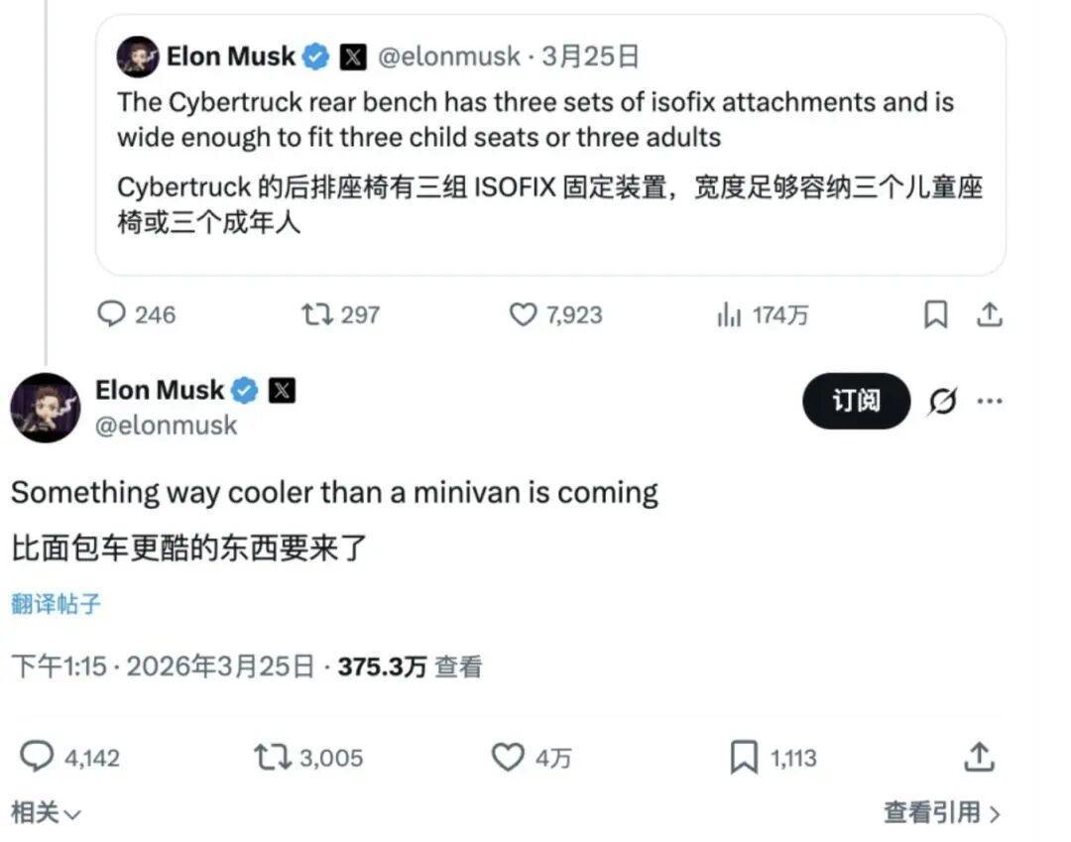The width and height of the screenshot is (1071, 842).
Task: Open replies on the Cybertruck bench tweet
Action: (112, 314)
